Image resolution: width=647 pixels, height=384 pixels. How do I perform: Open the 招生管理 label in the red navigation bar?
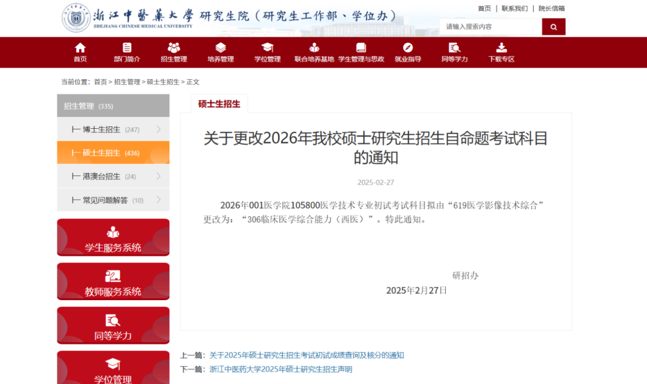(174, 59)
